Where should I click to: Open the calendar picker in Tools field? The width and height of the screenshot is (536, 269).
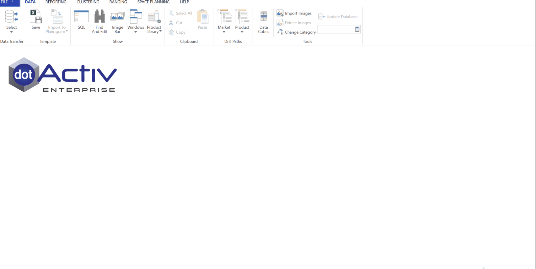(x=357, y=30)
